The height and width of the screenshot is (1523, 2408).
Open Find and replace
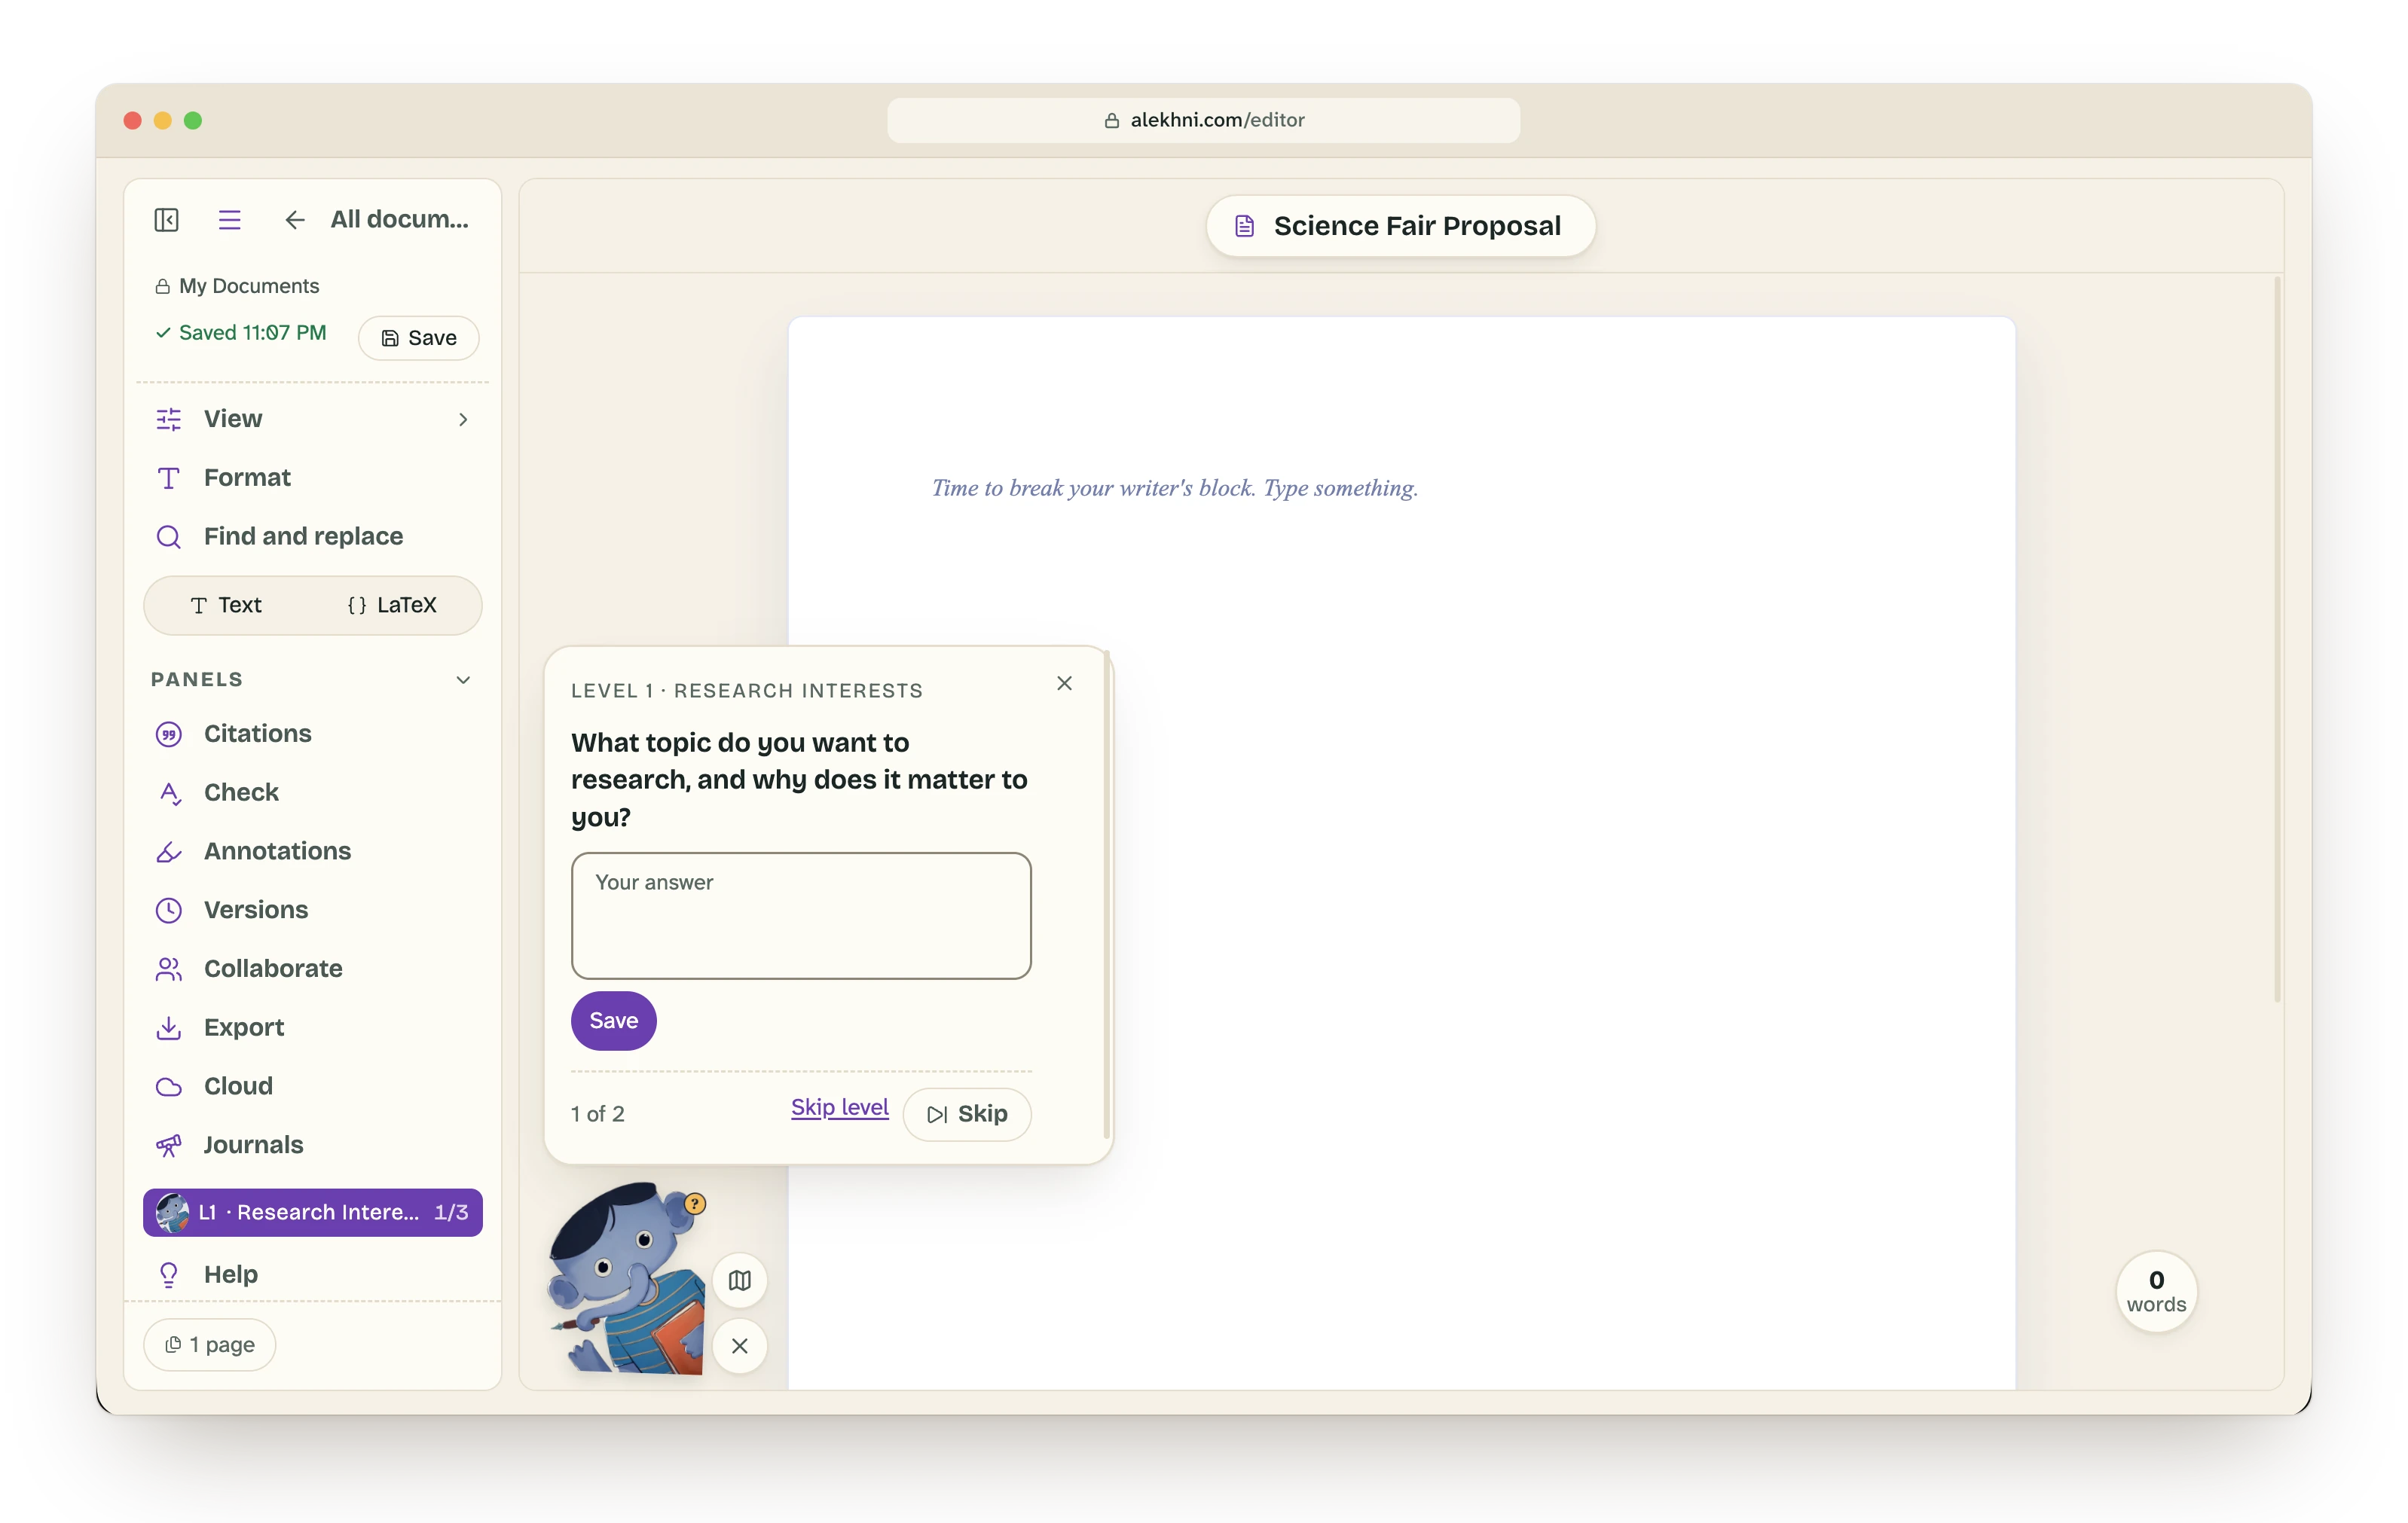point(312,536)
